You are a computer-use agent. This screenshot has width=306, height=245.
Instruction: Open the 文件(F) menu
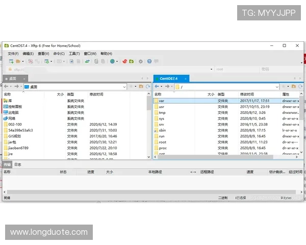(13, 53)
